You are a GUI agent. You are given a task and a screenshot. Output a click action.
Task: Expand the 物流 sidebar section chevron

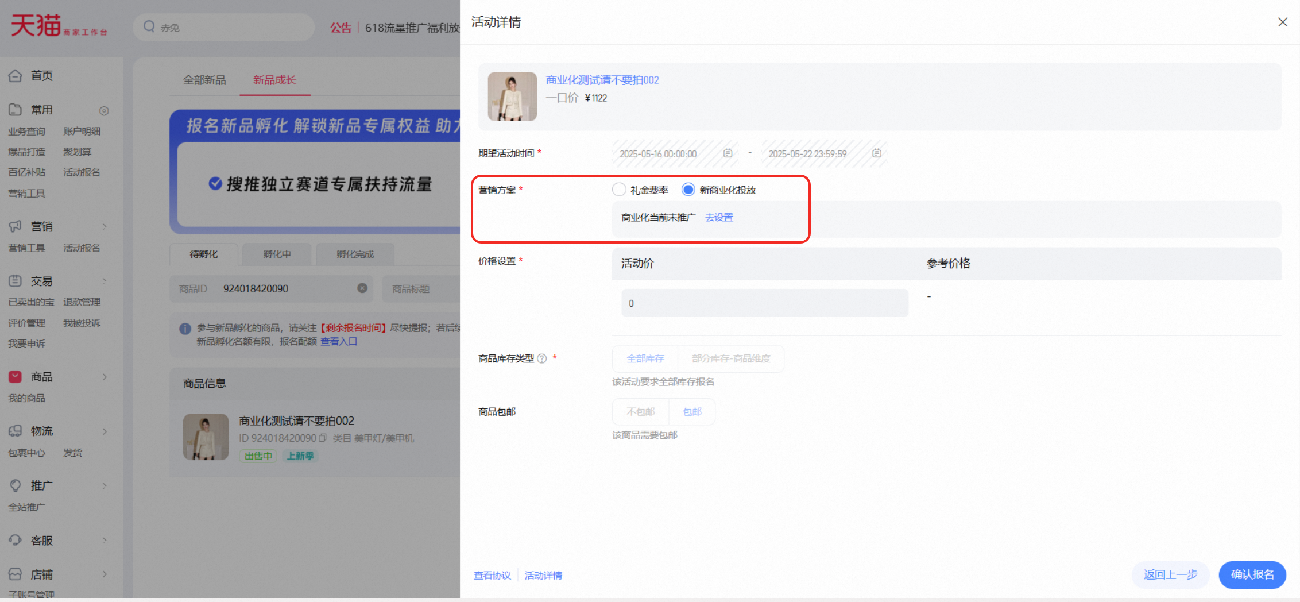click(105, 431)
